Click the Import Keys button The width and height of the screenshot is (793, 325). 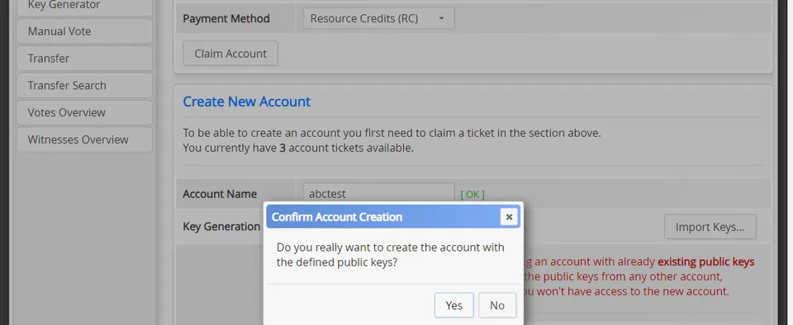pyautogui.click(x=710, y=227)
